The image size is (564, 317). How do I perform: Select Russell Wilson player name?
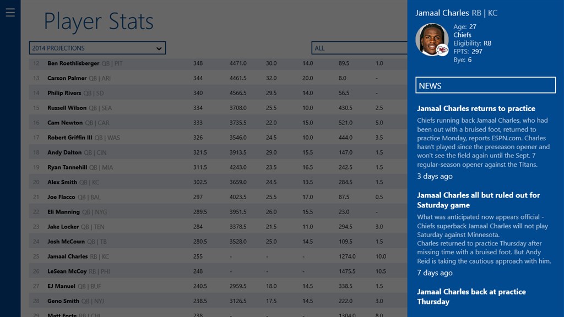pyautogui.click(x=67, y=108)
